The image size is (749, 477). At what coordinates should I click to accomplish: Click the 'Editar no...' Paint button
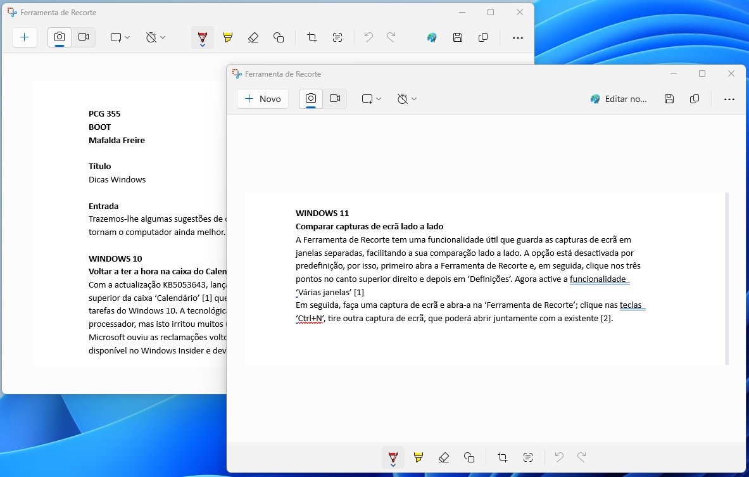619,99
